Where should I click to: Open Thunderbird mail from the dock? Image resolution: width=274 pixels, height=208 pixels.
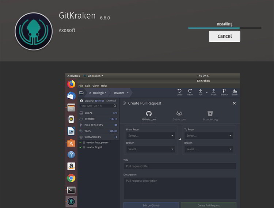coord(71,96)
